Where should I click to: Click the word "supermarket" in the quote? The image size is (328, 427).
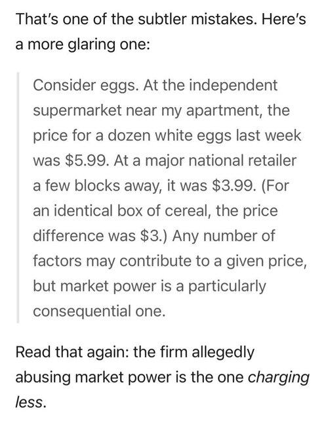[77, 111]
